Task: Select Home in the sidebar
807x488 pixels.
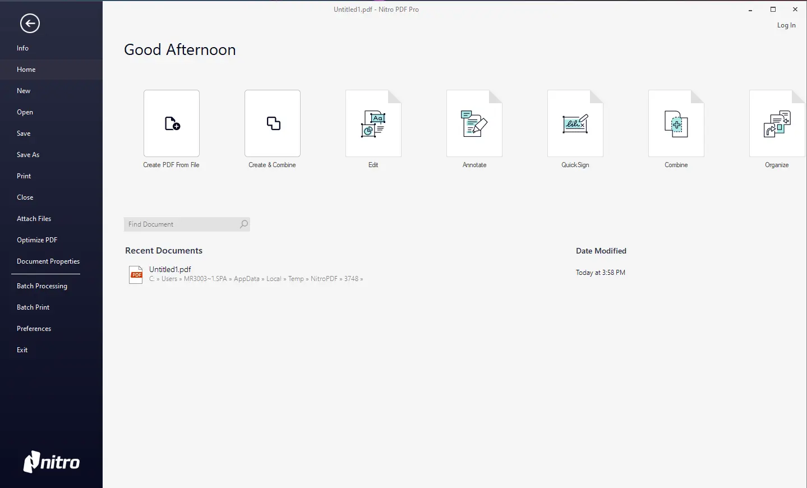Action: (x=51, y=70)
